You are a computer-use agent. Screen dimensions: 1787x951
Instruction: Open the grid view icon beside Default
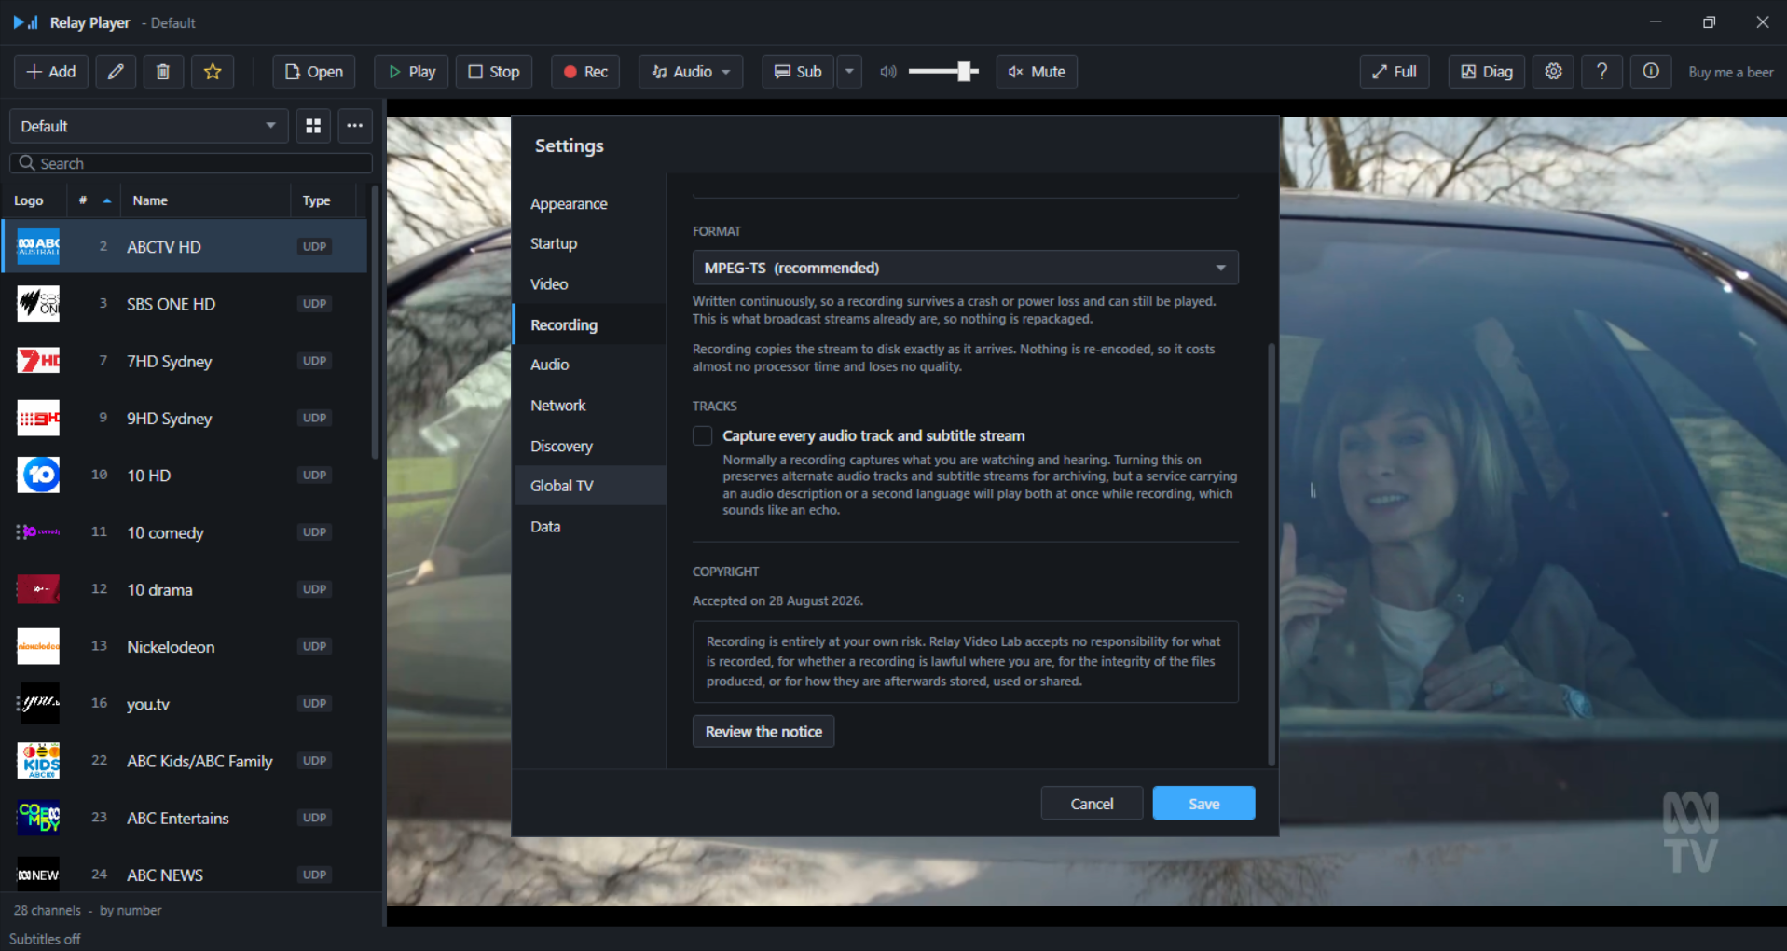pos(313,126)
